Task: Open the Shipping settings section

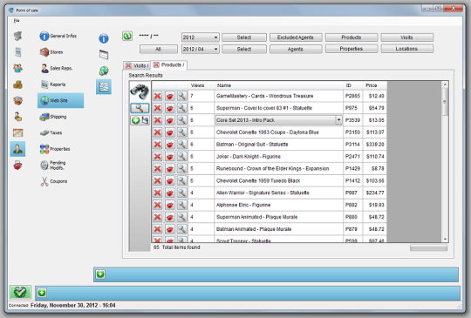Action: click(x=53, y=117)
